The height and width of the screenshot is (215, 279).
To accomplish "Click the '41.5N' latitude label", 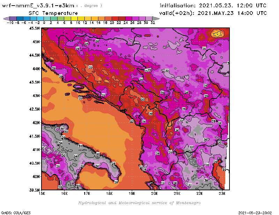I will point(35,136).
